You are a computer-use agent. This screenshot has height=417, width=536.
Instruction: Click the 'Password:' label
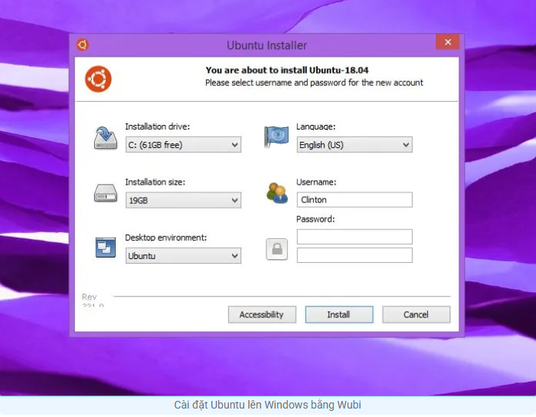[x=315, y=219]
